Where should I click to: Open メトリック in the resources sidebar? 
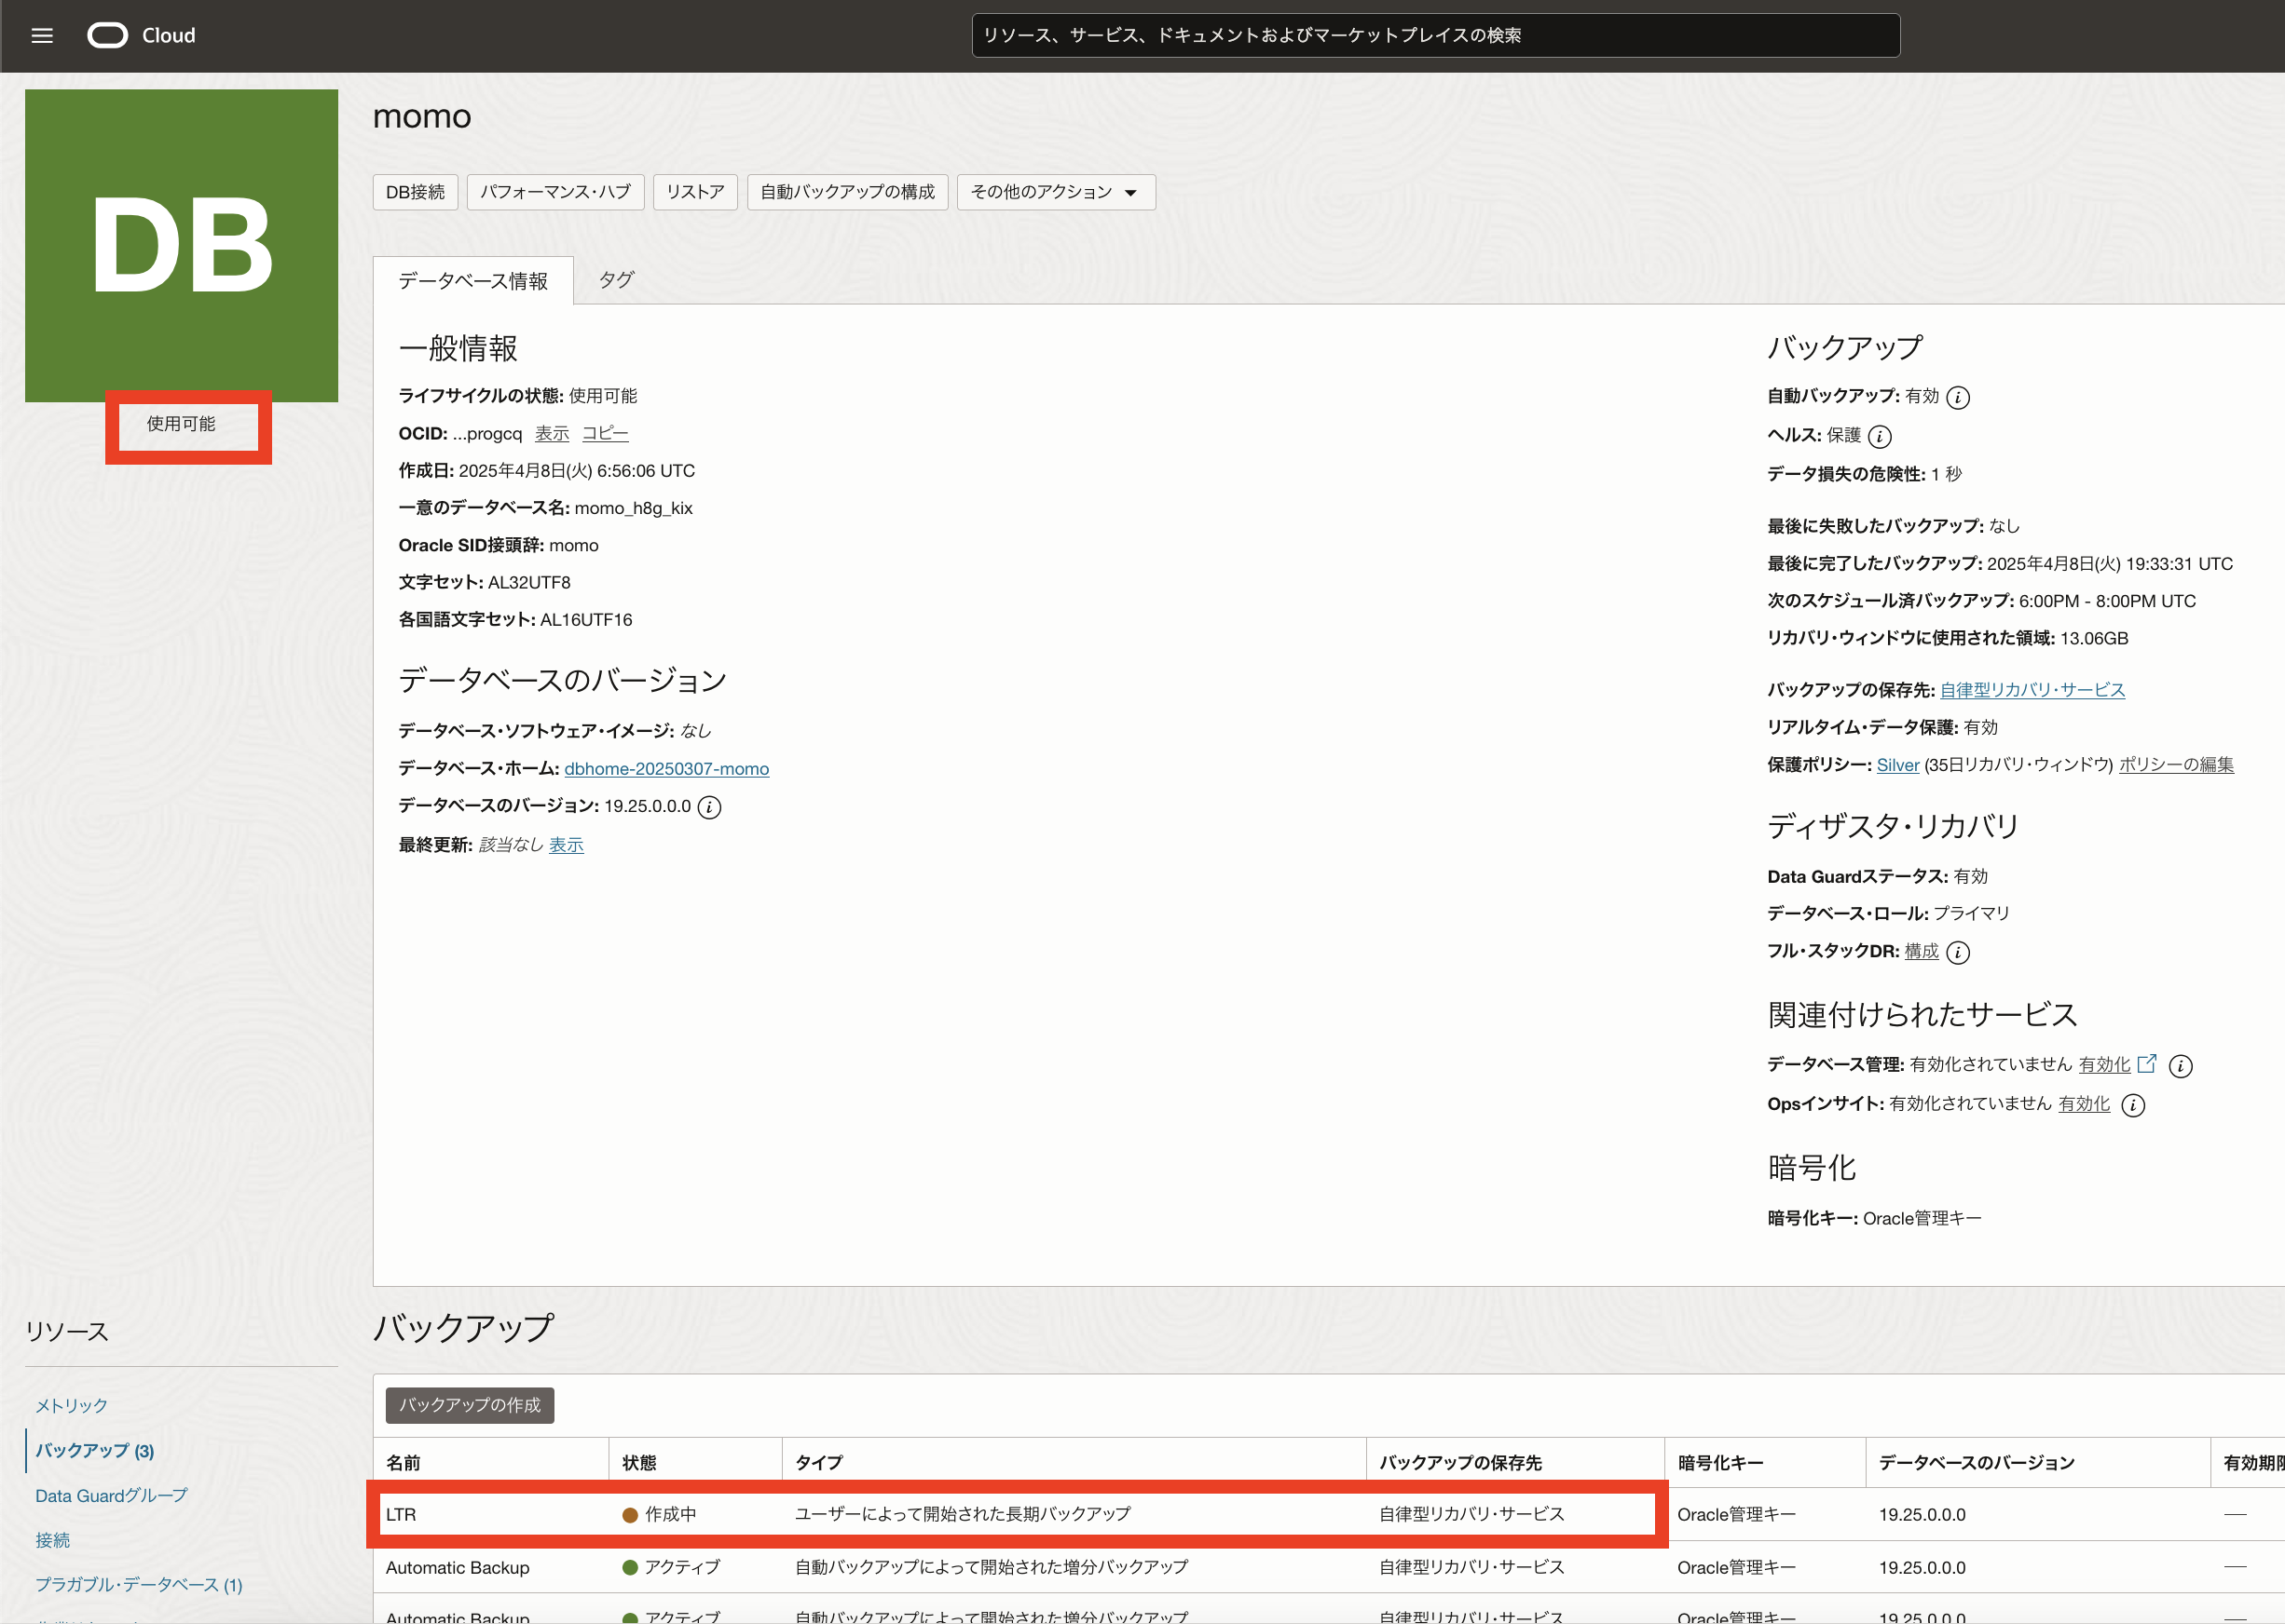coord(71,1405)
